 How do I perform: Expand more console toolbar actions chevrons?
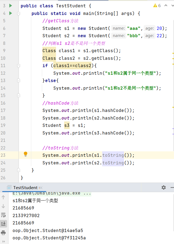(x=4, y=242)
